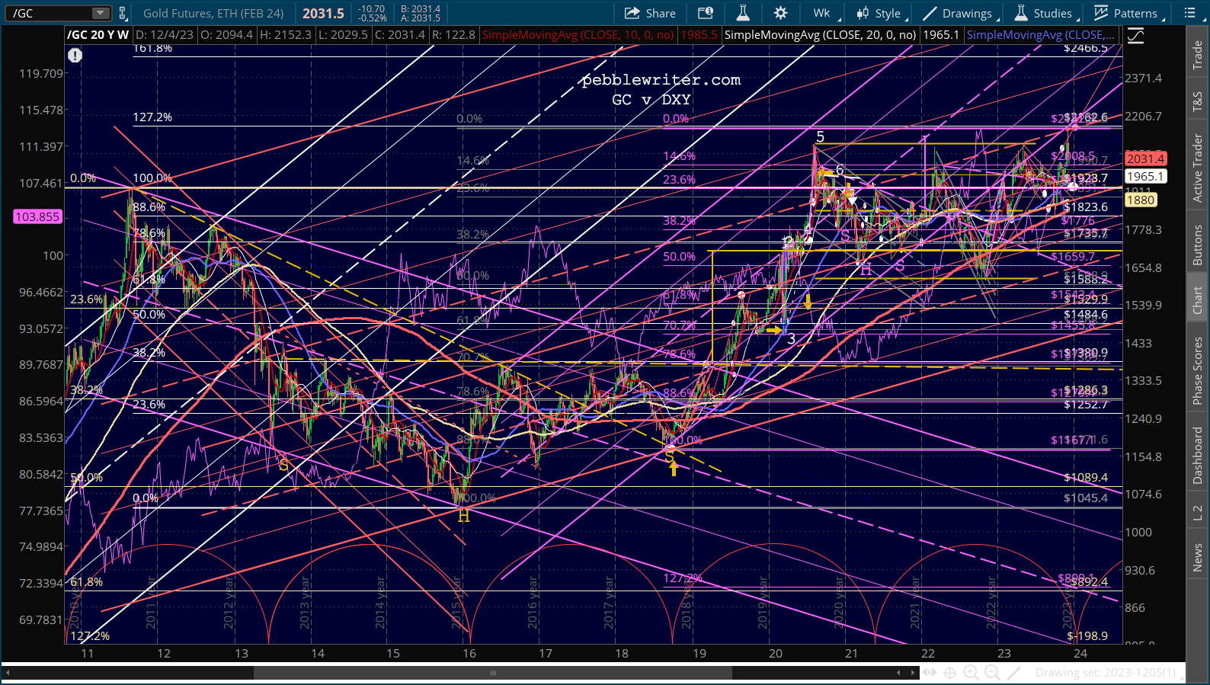1210x685 pixels.
Task: Click the symbol info card icon
Action: pyautogui.click(x=706, y=13)
